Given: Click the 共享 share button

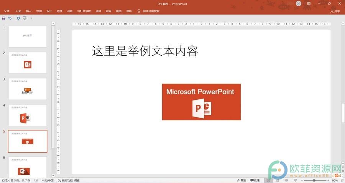Looking at the screenshot, I should 335,11.
